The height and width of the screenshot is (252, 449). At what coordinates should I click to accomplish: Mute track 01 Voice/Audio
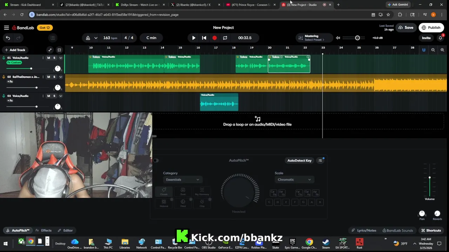(x=48, y=58)
